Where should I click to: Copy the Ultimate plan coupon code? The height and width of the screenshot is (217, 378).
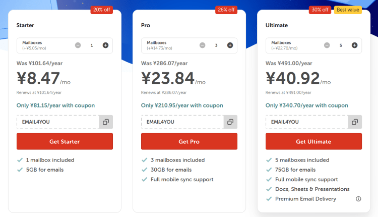tap(355, 122)
